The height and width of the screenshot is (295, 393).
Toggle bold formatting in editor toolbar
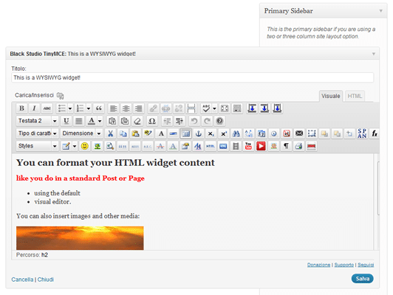point(22,108)
